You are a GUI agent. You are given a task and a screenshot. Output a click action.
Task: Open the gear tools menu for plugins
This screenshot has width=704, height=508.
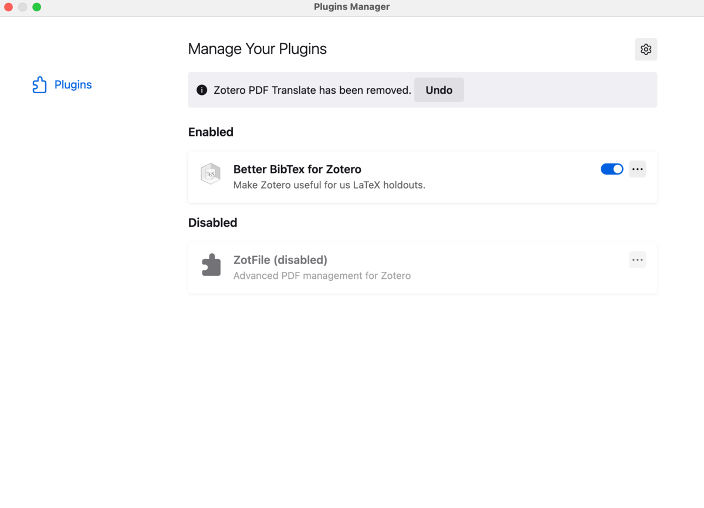(x=646, y=49)
